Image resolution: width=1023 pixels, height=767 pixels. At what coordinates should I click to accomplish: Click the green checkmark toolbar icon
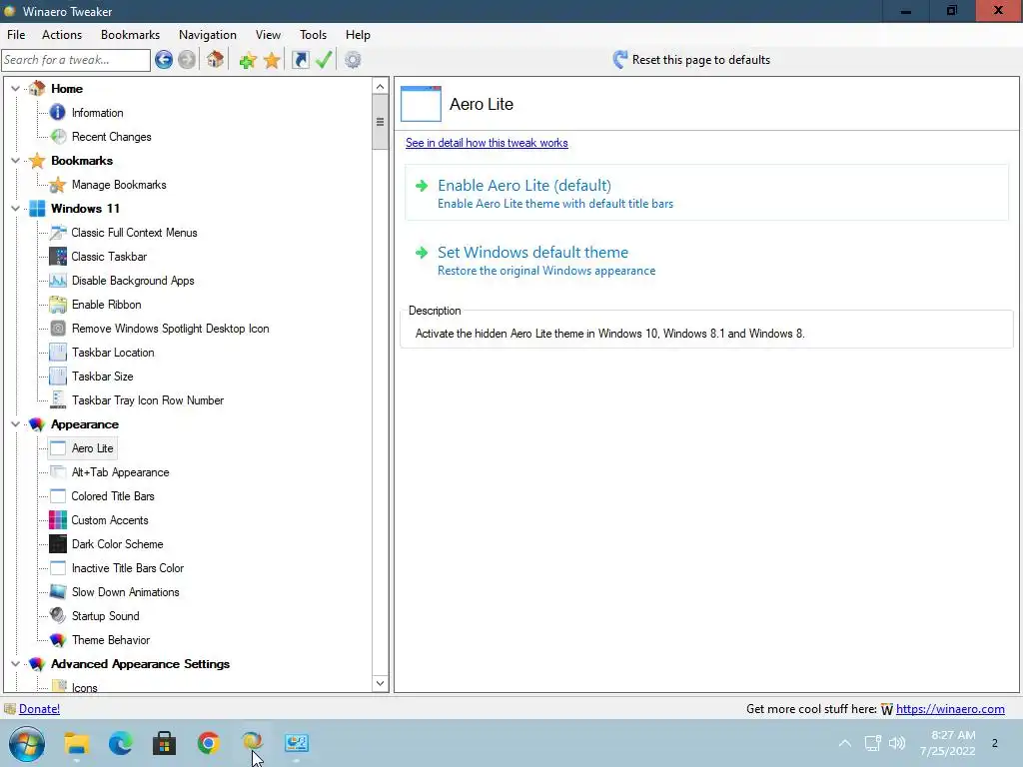324,60
